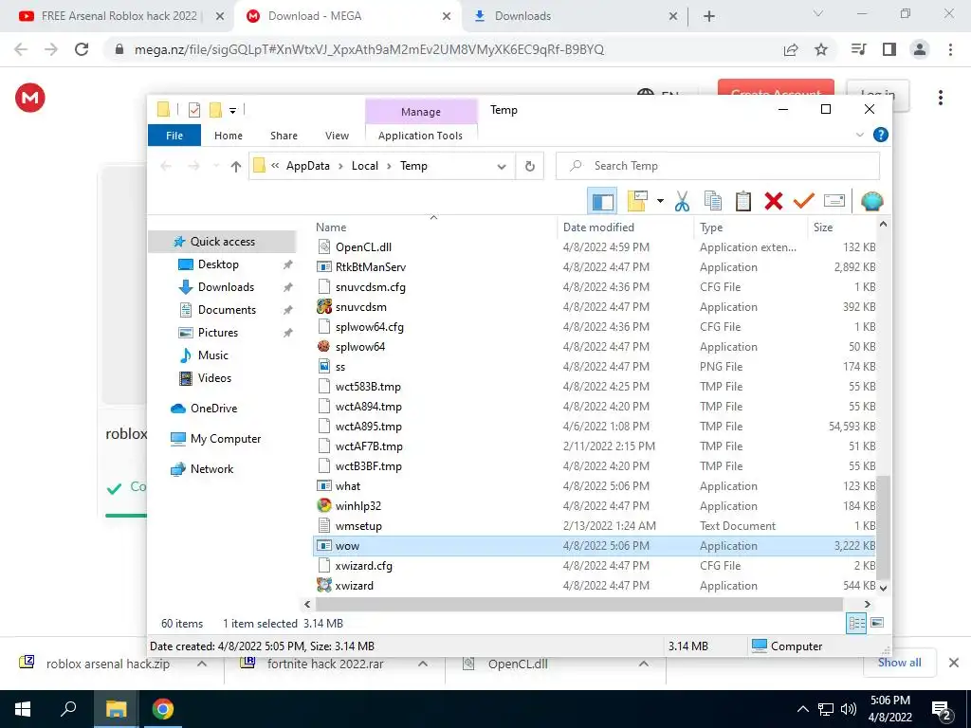Select the xwizard application icon
This screenshot has width=971, height=728.
click(x=324, y=585)
